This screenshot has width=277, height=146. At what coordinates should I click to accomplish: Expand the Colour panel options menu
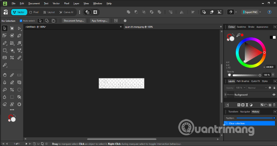(x=275, y=27)
